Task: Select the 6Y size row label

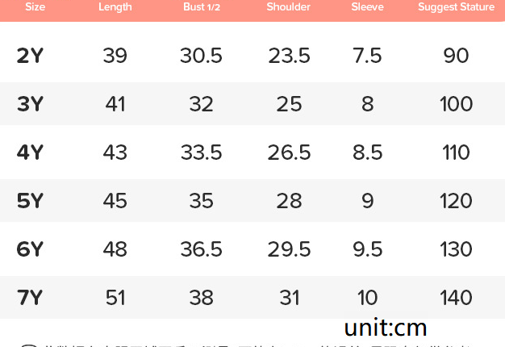Action: (30, 249)
